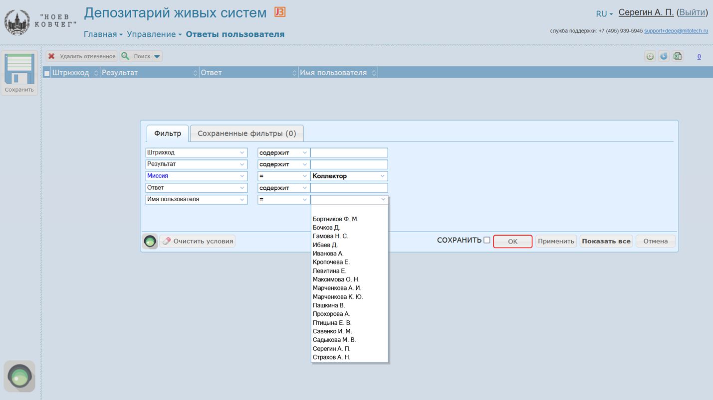This screenshot has height=400, width=713.
Task: Click support+depo@mitotech.ru email link
Action: pyautogui.click(x=676, y=31)
